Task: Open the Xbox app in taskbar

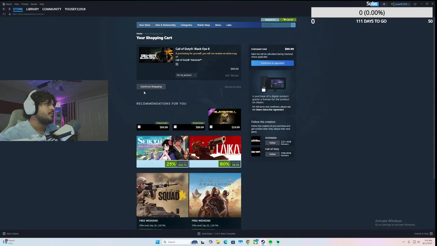Action: [x=255, y=242]
